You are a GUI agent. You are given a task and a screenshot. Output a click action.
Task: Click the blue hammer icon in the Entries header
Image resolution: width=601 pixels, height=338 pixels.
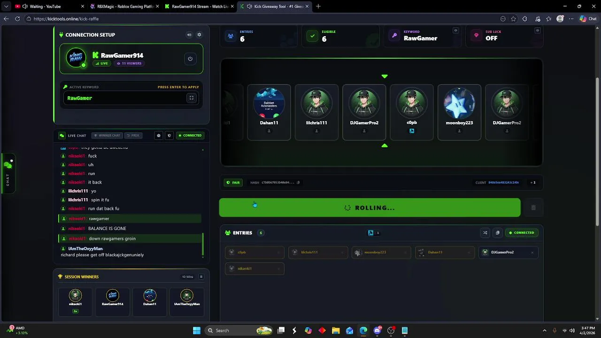pyautogui.click(x=370, y=233)
